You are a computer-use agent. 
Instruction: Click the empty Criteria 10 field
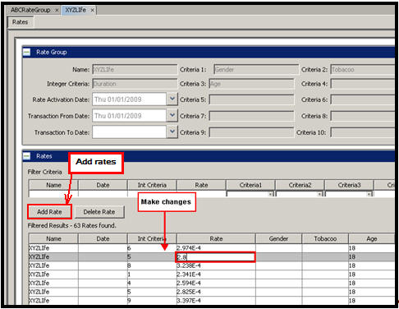(363, 132)
